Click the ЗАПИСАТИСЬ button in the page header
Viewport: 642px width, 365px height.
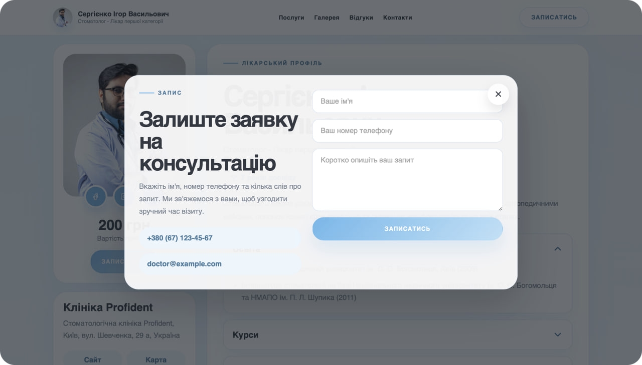554,17
